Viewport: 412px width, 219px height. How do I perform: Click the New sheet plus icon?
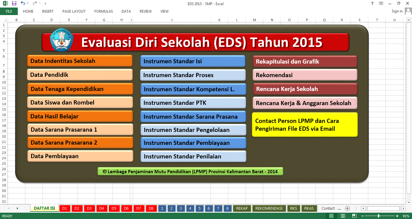(x=347, y=208)
